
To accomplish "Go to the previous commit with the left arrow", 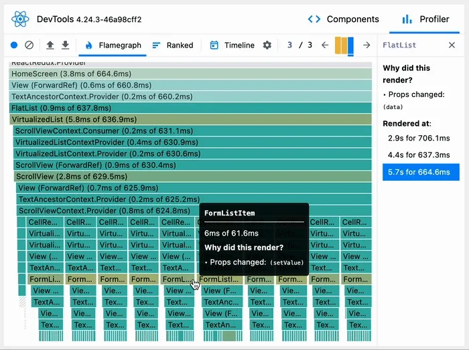I will click(x=325, y=45).
